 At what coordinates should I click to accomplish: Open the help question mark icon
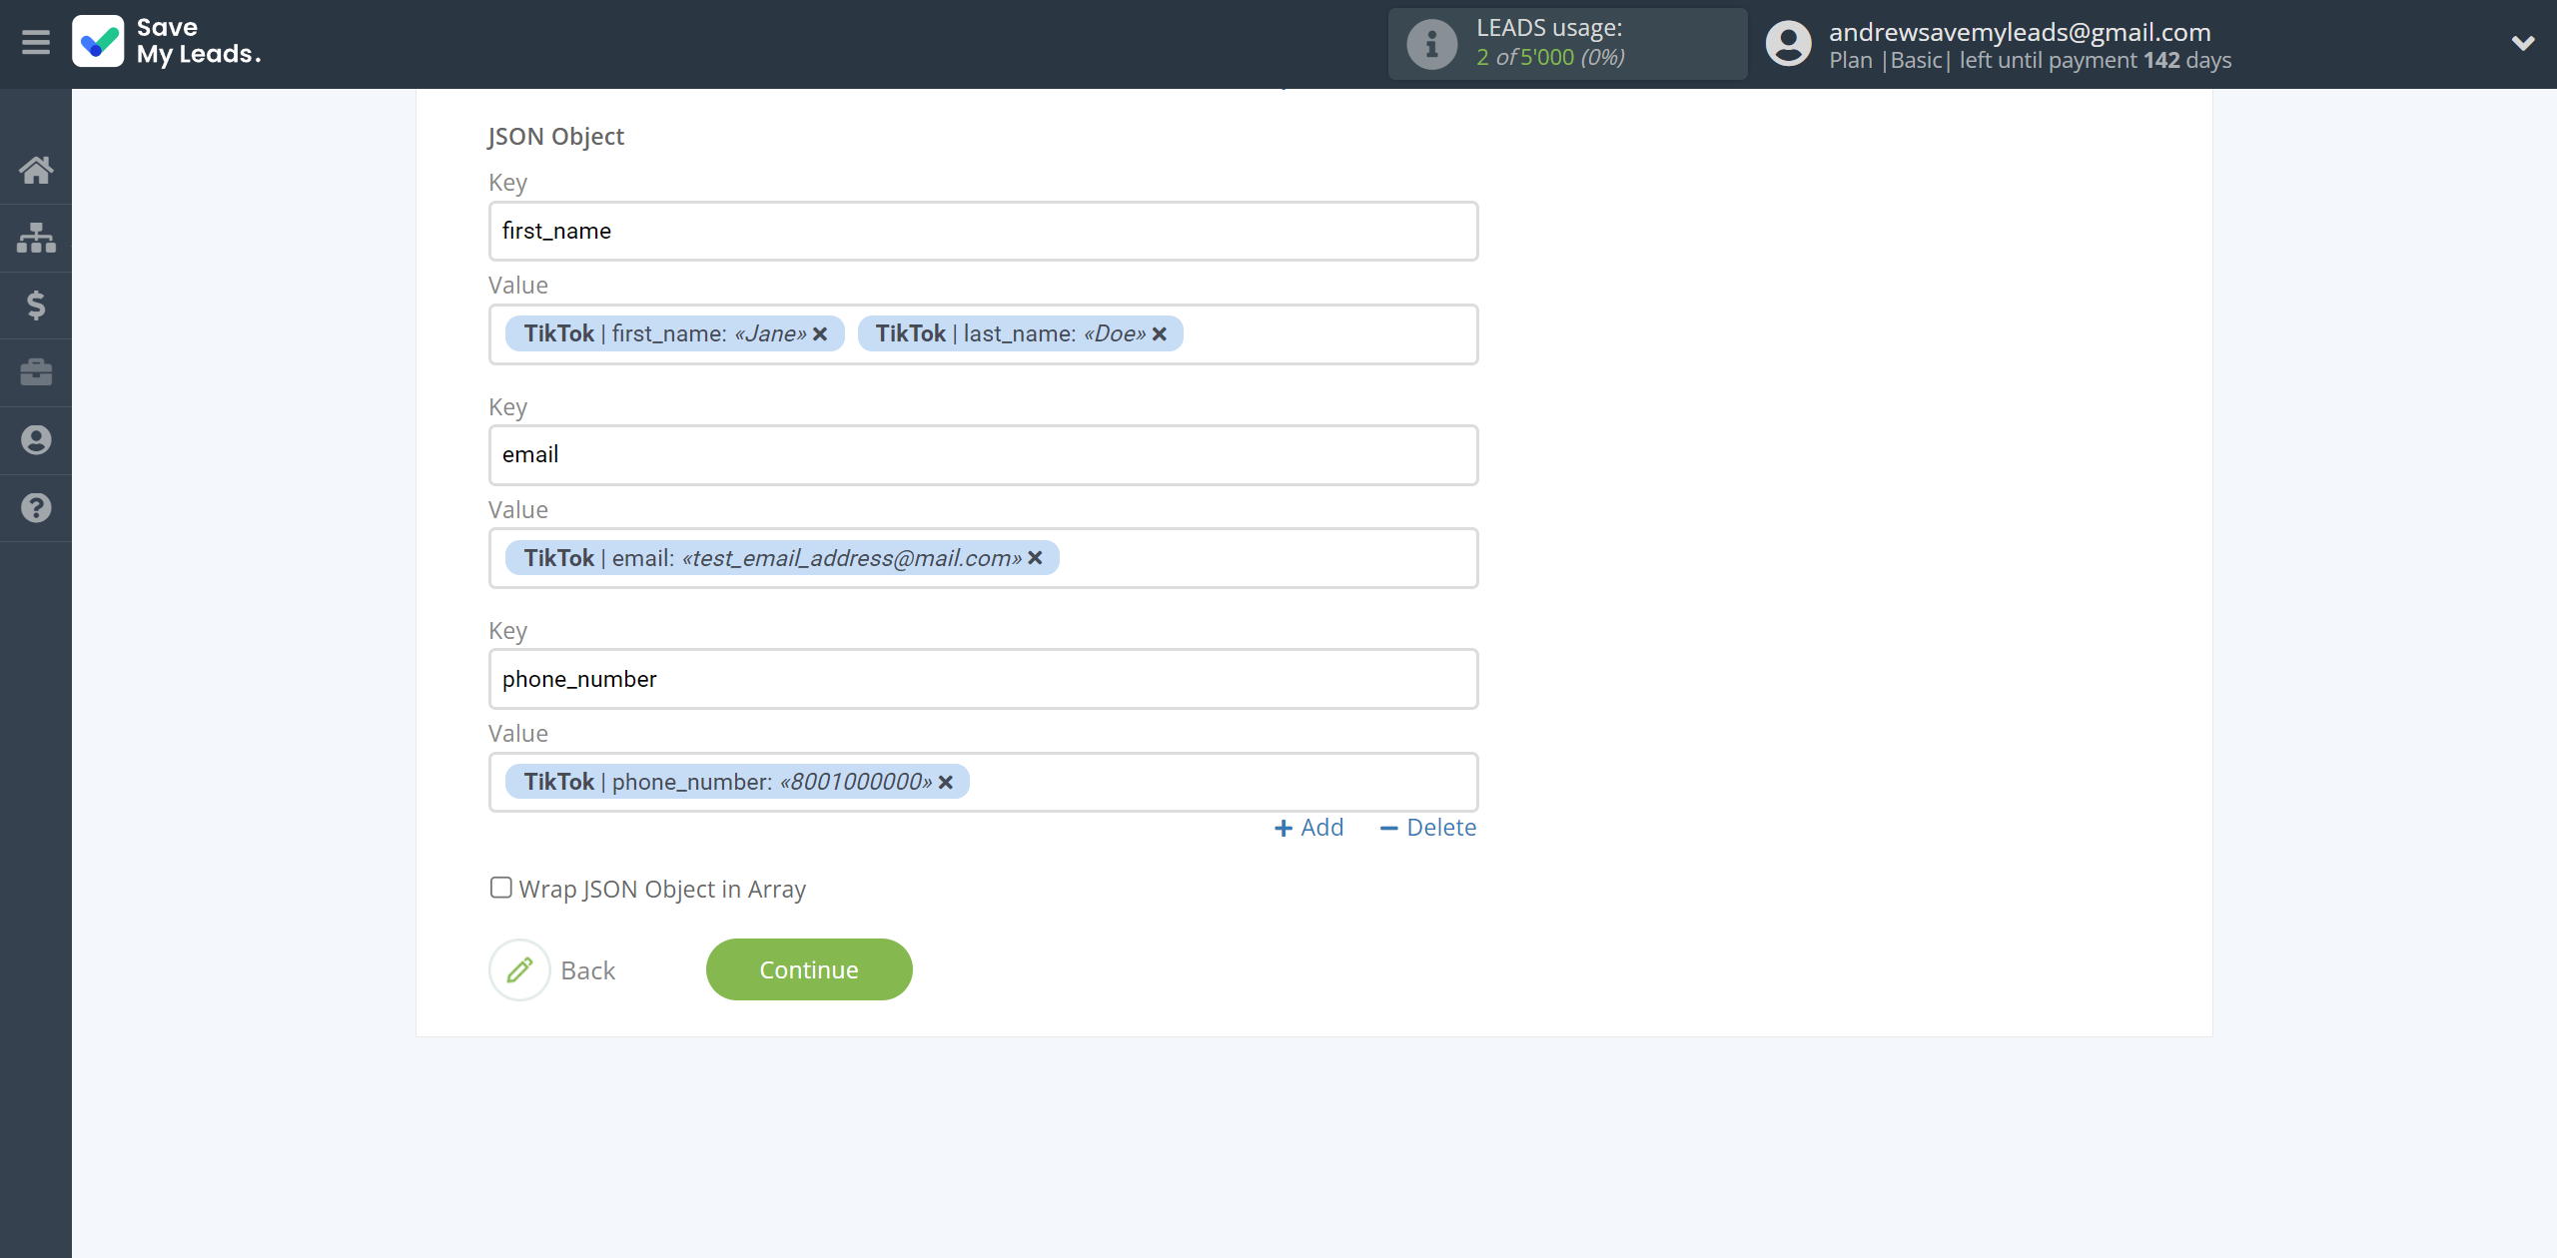tap(36, 508)
